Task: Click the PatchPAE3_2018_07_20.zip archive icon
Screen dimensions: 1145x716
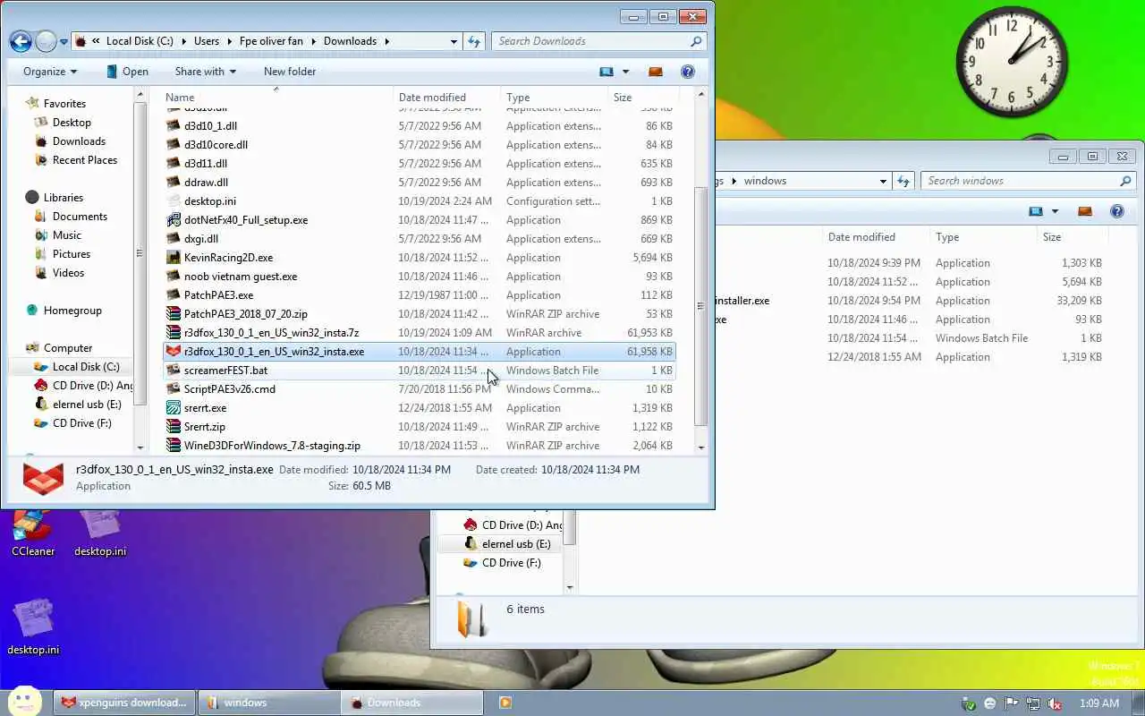Action: 174,314
